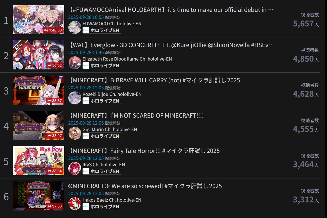
Task: Click the Koseki Bijou Ch. hololive-EN name
Action: click(112, 94)
